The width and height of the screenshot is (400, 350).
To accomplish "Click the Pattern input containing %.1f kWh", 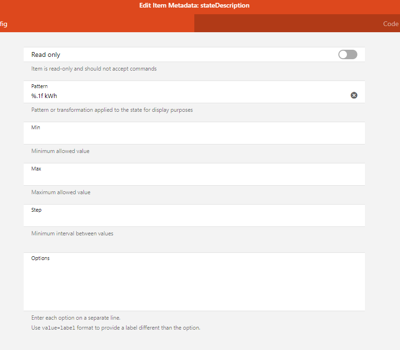I will [185, 96].
